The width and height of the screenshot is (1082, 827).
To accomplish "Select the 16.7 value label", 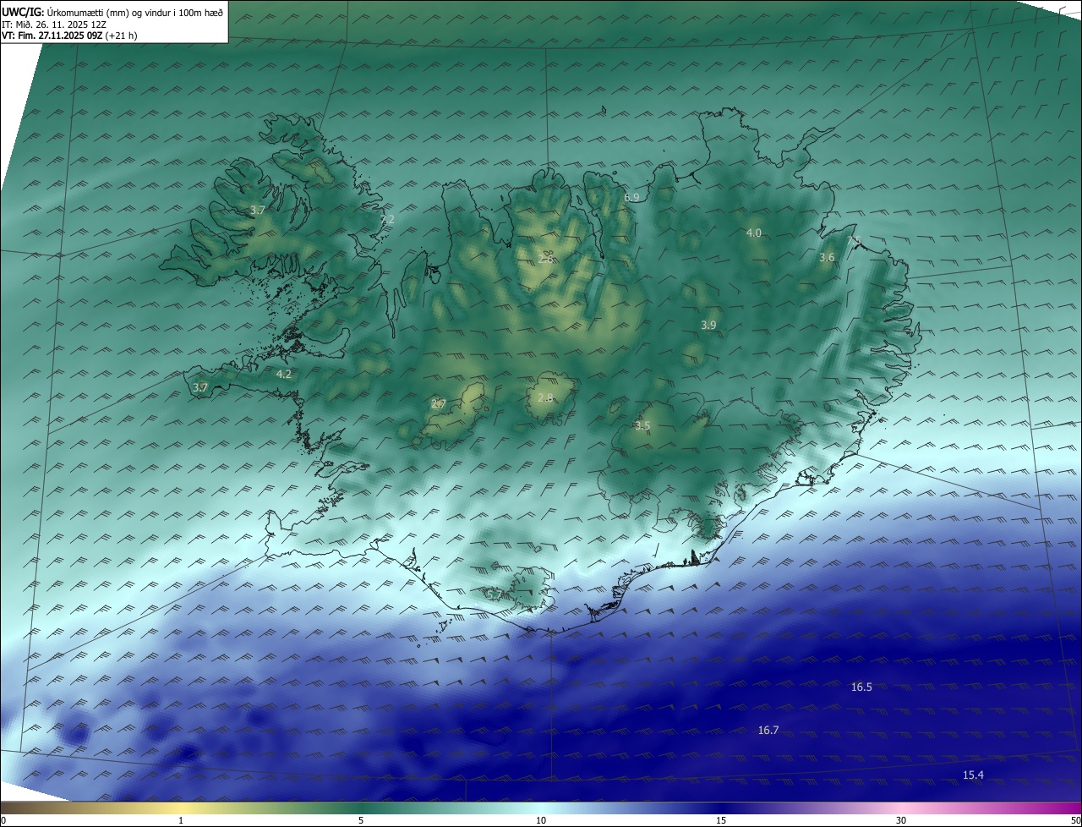I will click(768, 730).
